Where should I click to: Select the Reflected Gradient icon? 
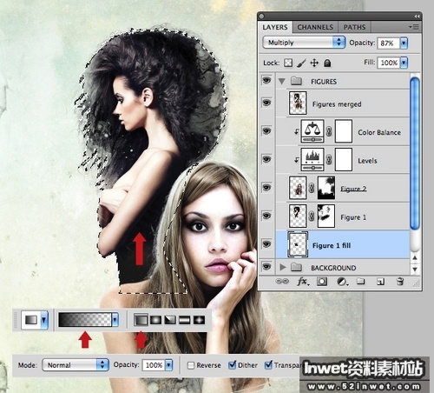click(x=185, y=320)
